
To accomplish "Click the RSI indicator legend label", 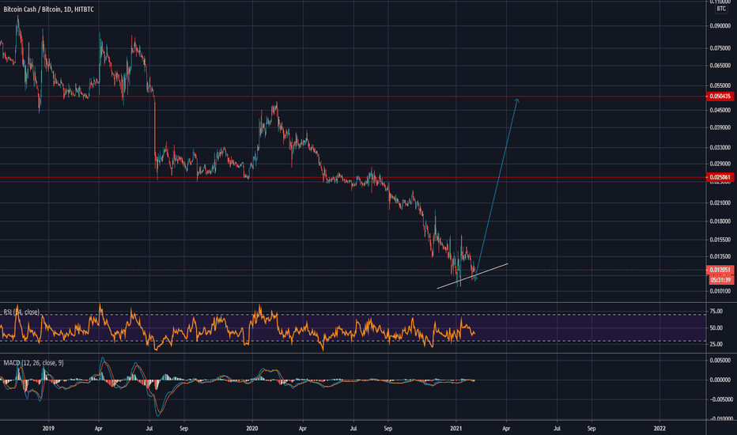I will (x=21, y=312).
